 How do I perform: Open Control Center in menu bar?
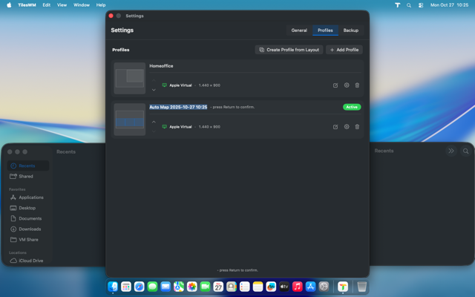pos(421,5)
